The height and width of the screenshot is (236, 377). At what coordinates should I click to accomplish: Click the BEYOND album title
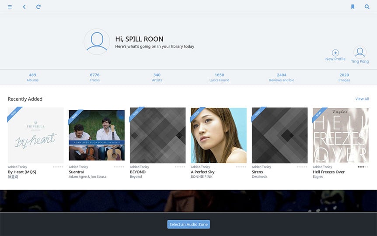click(x=137, y=172)
